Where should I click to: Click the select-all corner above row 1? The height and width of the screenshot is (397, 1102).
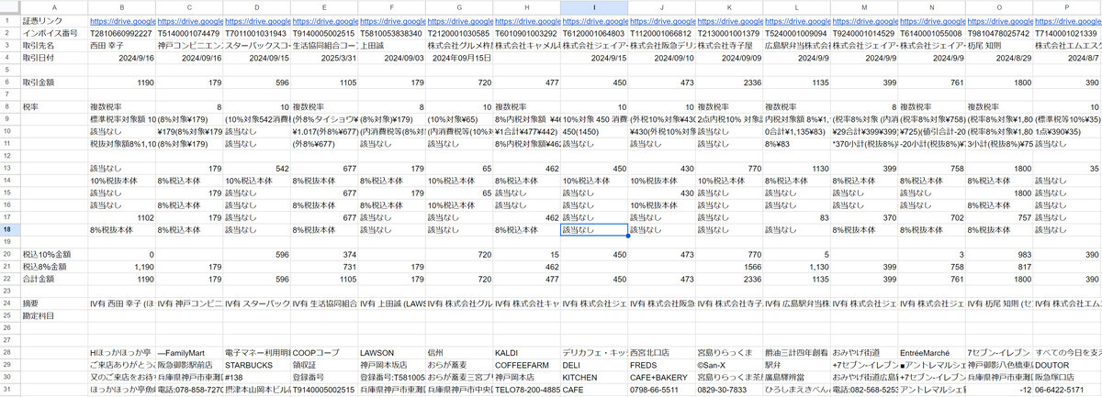[9, 6]
